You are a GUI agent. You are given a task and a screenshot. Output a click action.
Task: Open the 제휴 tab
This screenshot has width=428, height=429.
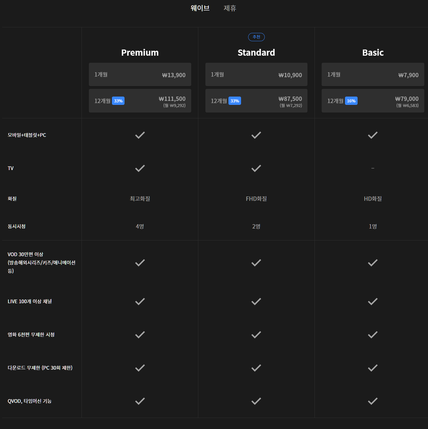pos(230,8)
